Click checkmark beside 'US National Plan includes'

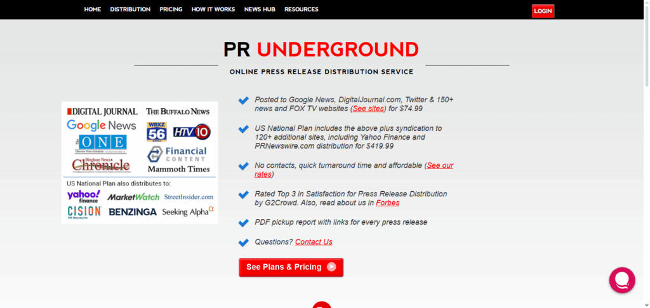point(243,130)
